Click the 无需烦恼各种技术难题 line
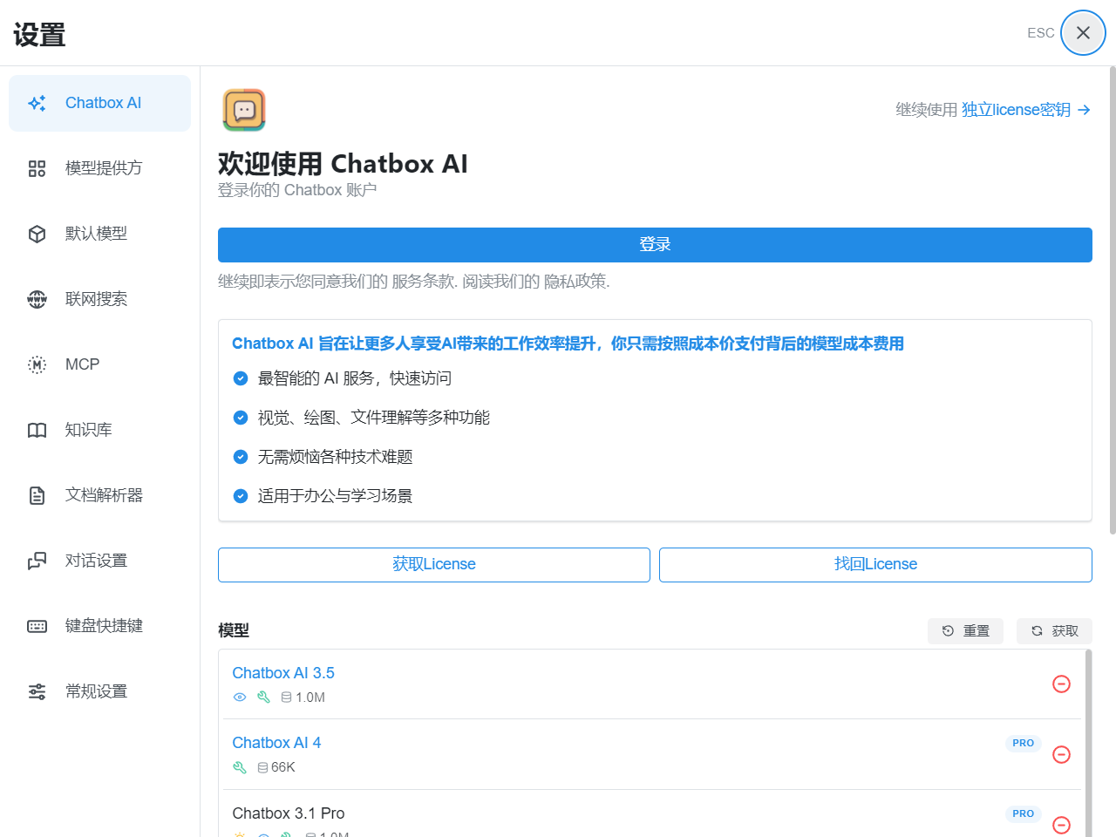This screenshot has height=837, width=1116. [336, 457]
